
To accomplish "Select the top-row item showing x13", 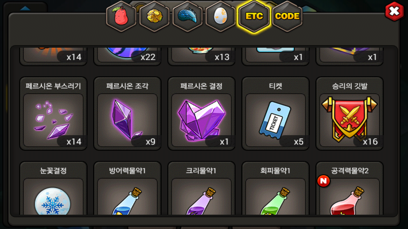I will 201,56.
